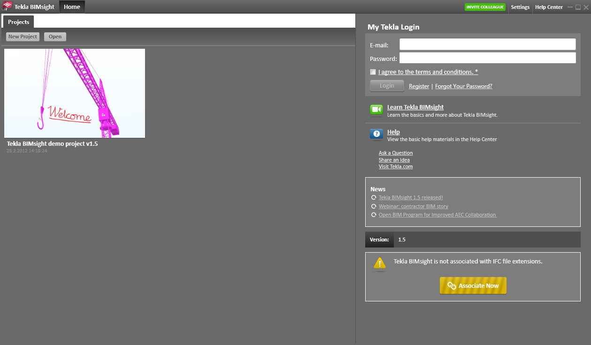Click the Open project button
Viewport: 591px width, 345px height.
(55, 37)
